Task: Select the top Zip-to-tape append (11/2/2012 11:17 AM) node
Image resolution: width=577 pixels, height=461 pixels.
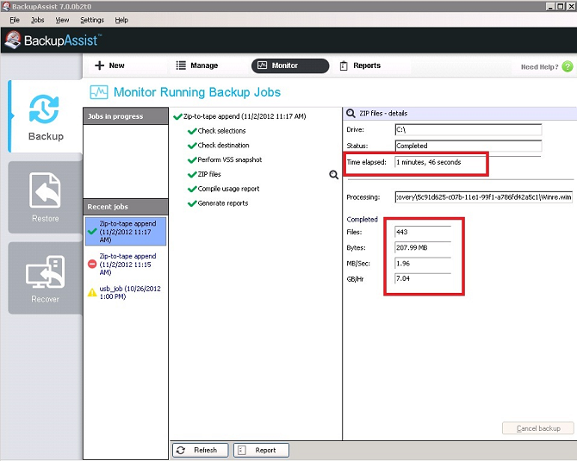Action: pyautogui.click(x=245, y=116)
